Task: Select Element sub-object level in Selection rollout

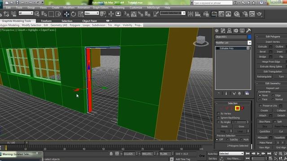Action: pos(243,108)
